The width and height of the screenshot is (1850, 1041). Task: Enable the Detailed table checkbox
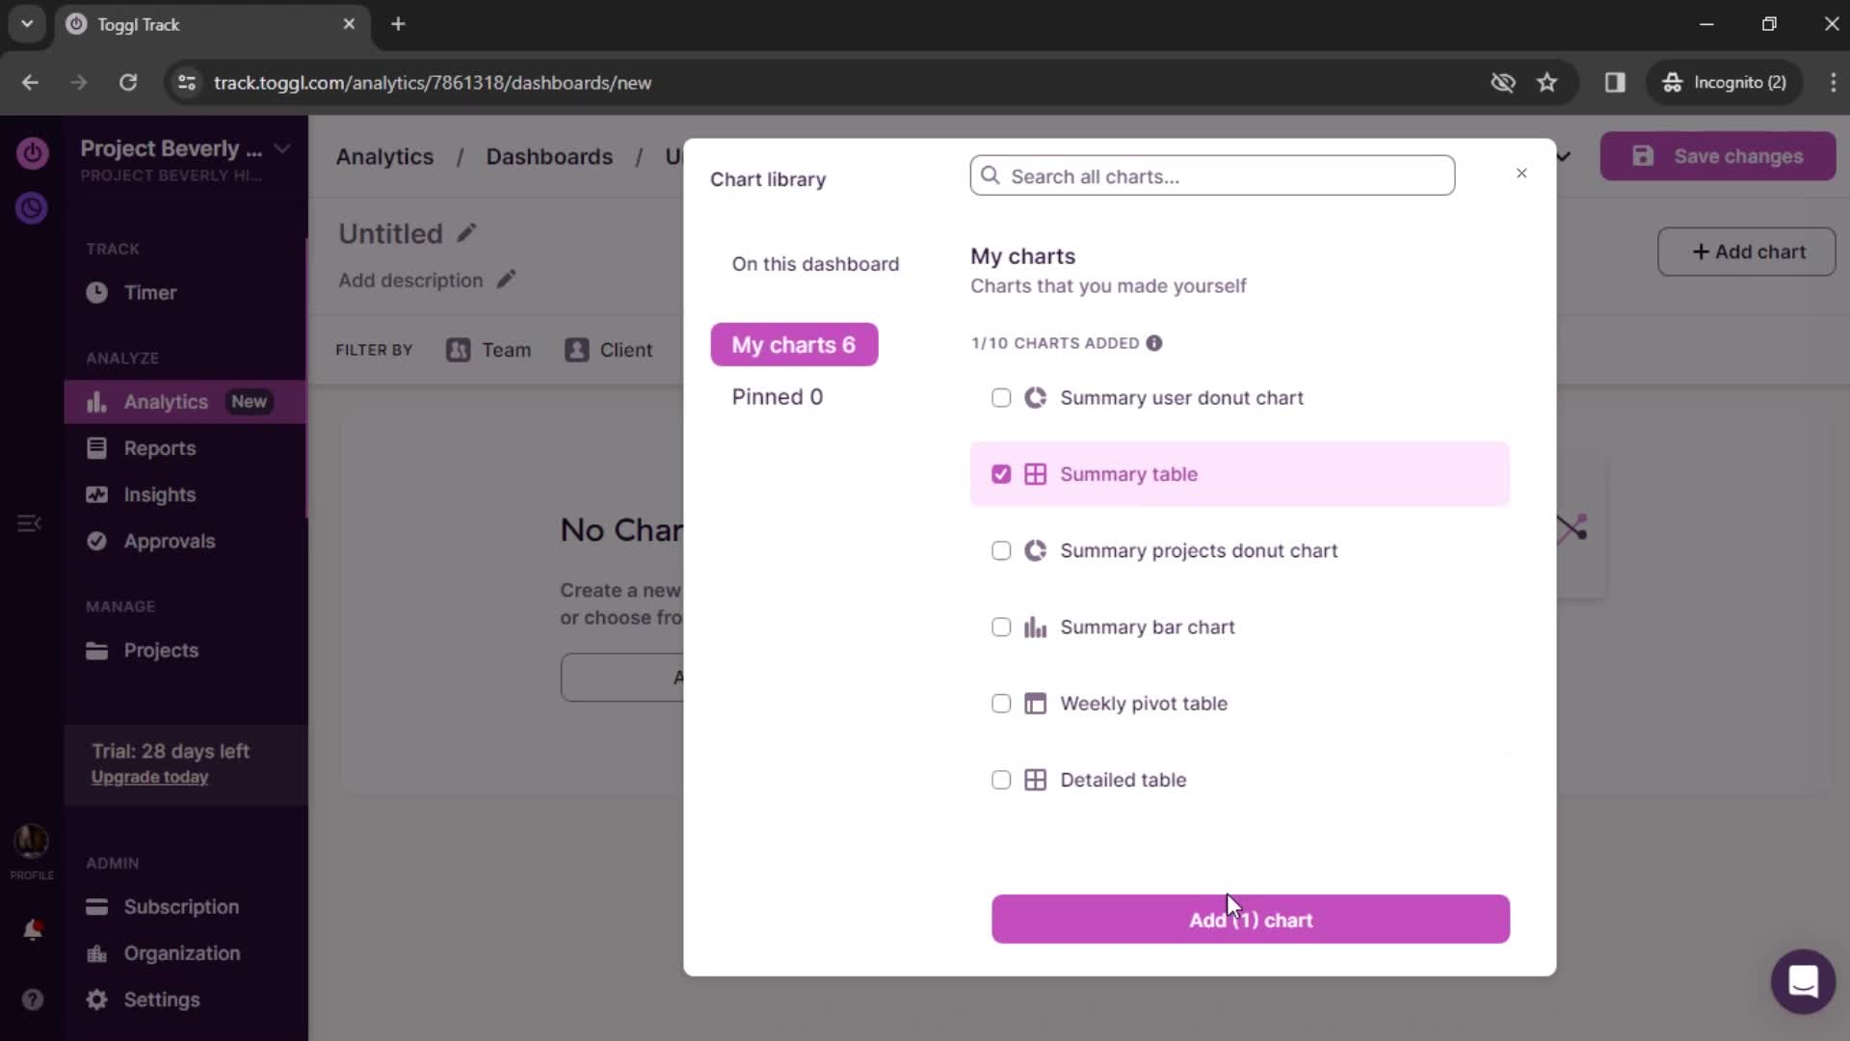click(x=1001, y=779)
